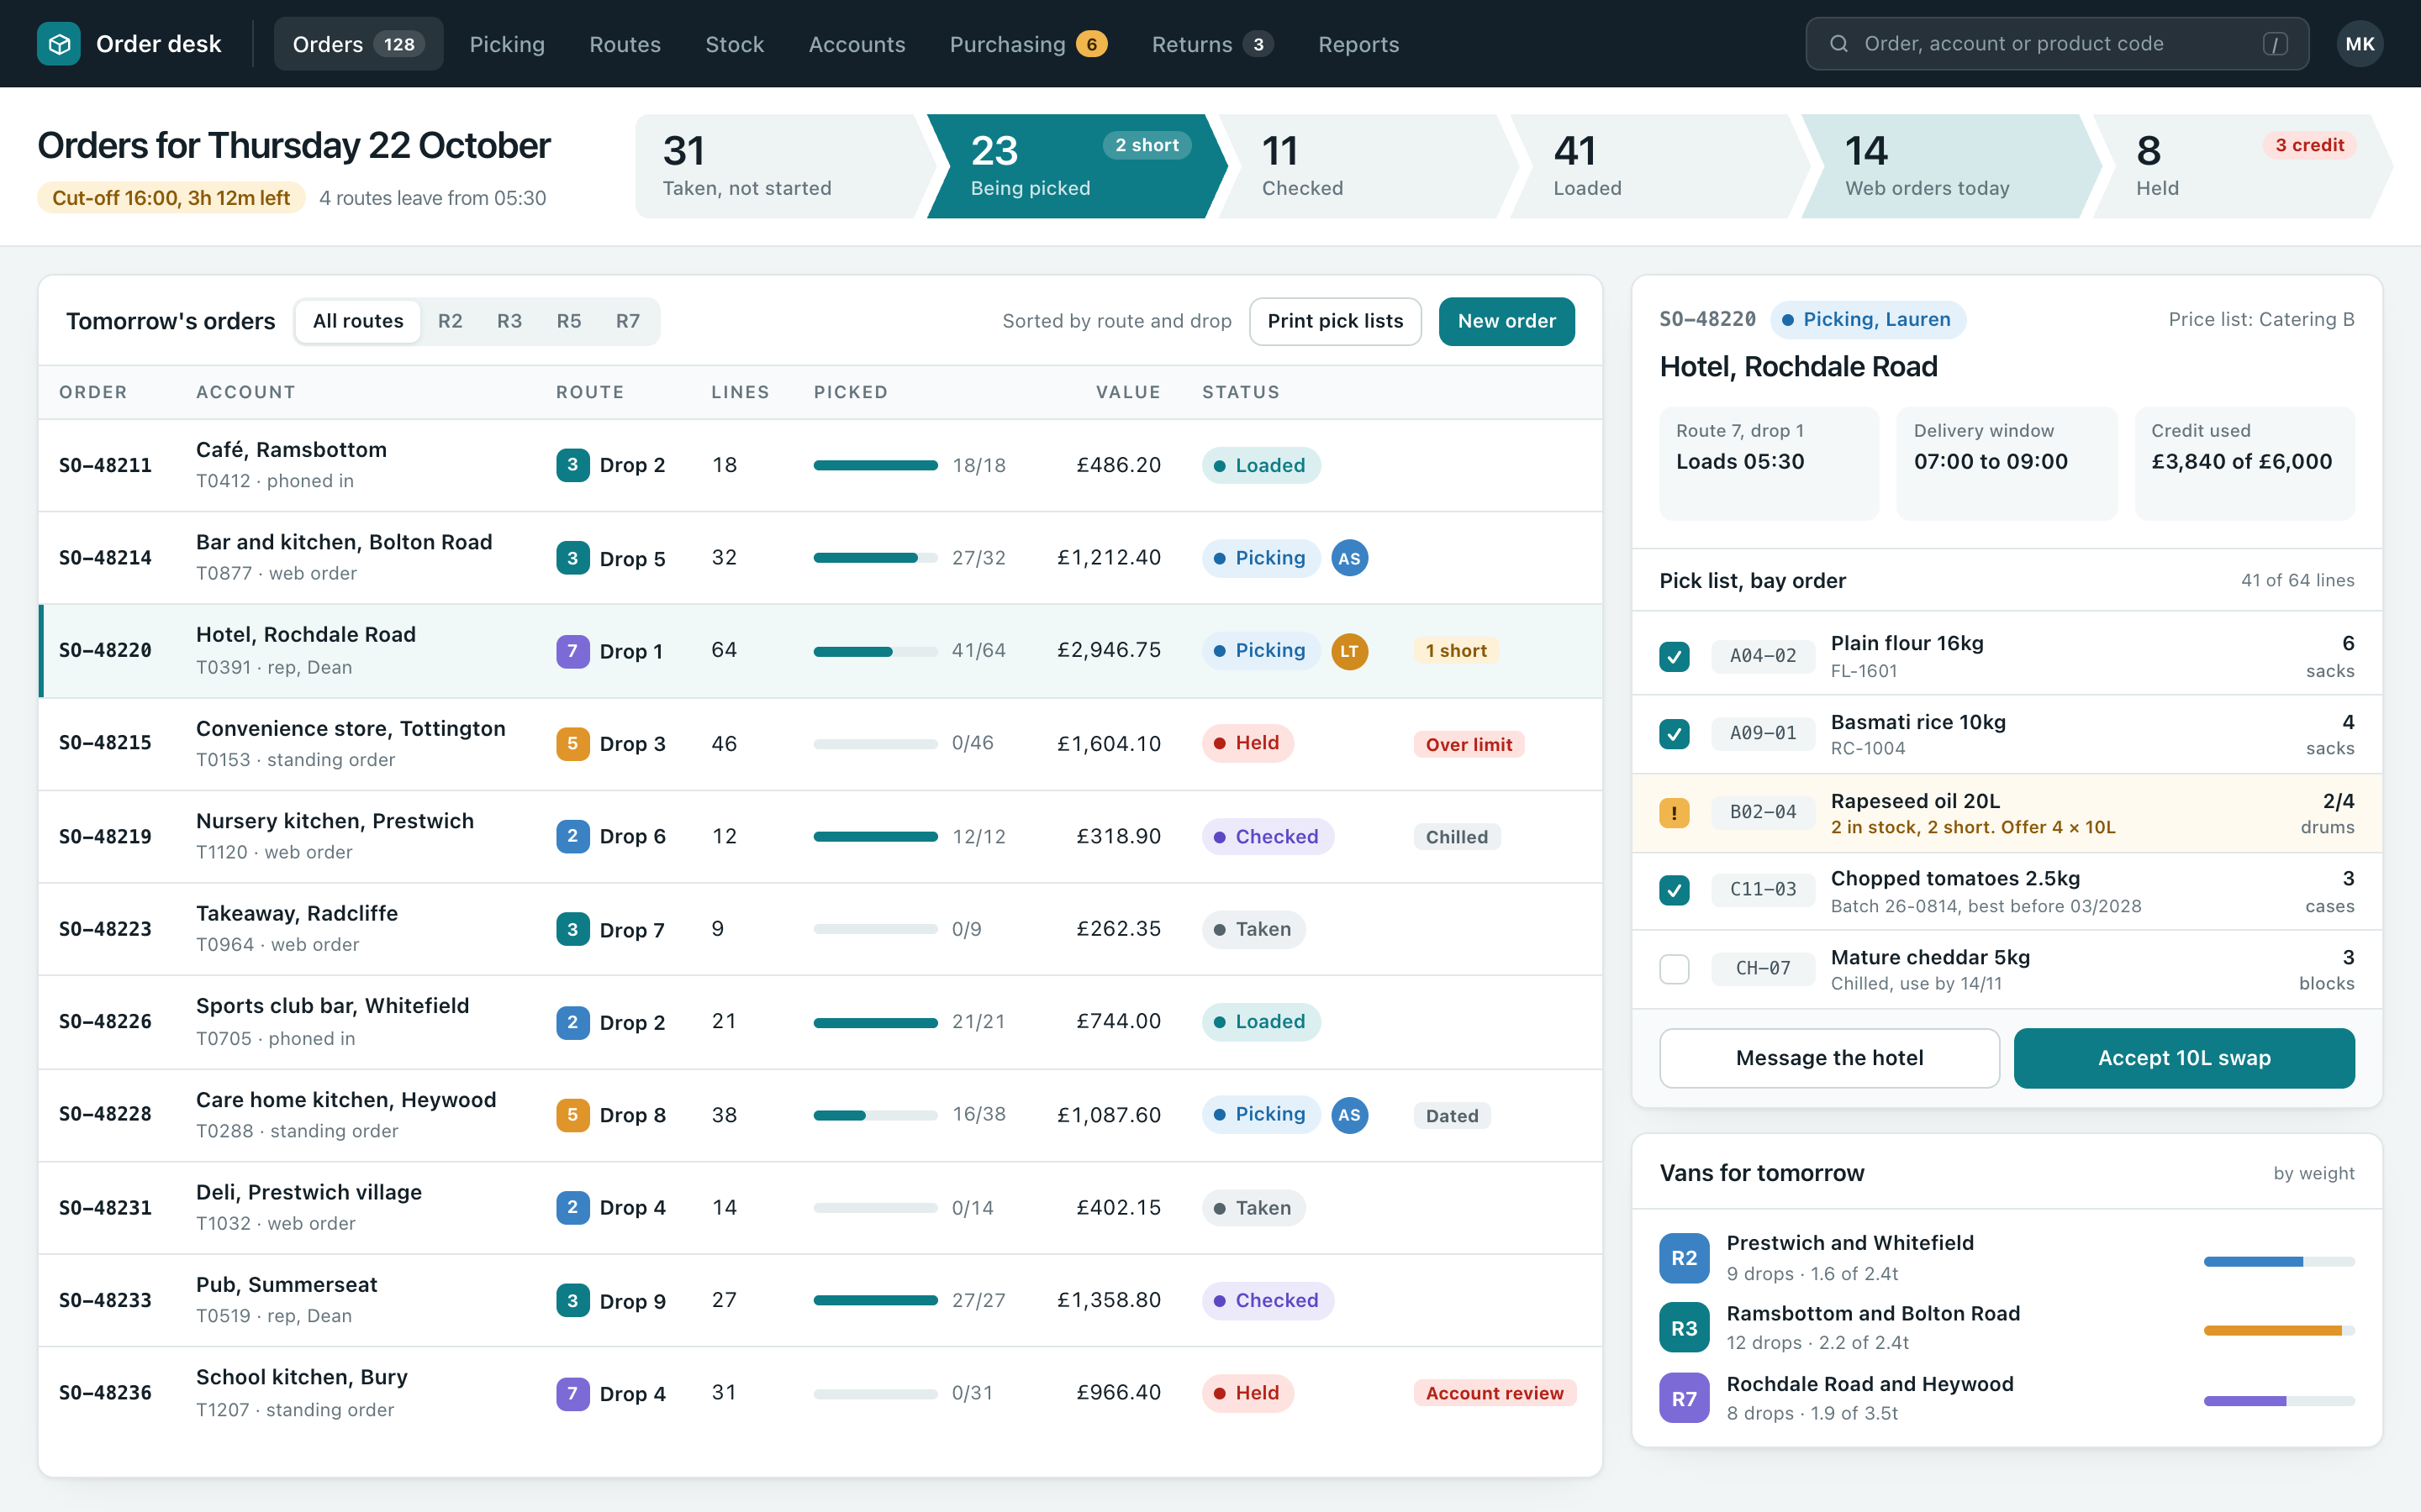Click the AS picker avatar on SO-48214 row
Image resolution: width=2421 pixels, height=1512 pixels.
[x=1349, y=558]
